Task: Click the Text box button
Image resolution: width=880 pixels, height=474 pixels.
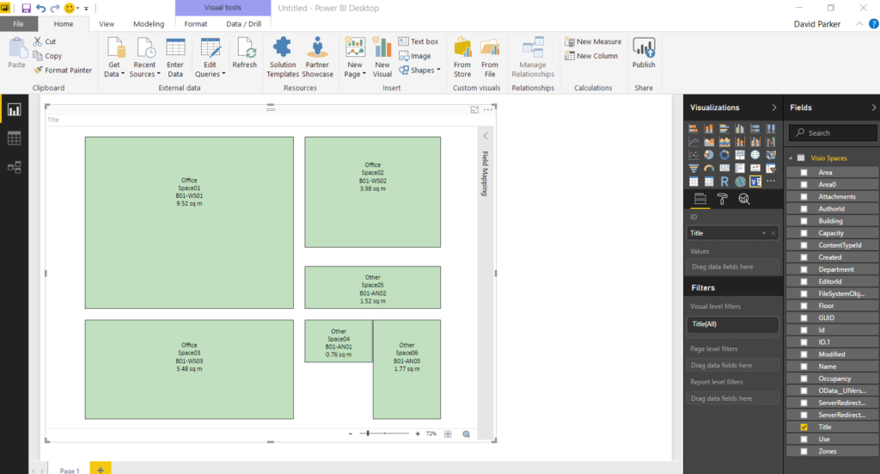Action: coord(419,41)
